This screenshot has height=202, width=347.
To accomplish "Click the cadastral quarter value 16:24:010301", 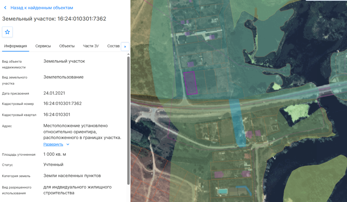I will pos(57,115).
